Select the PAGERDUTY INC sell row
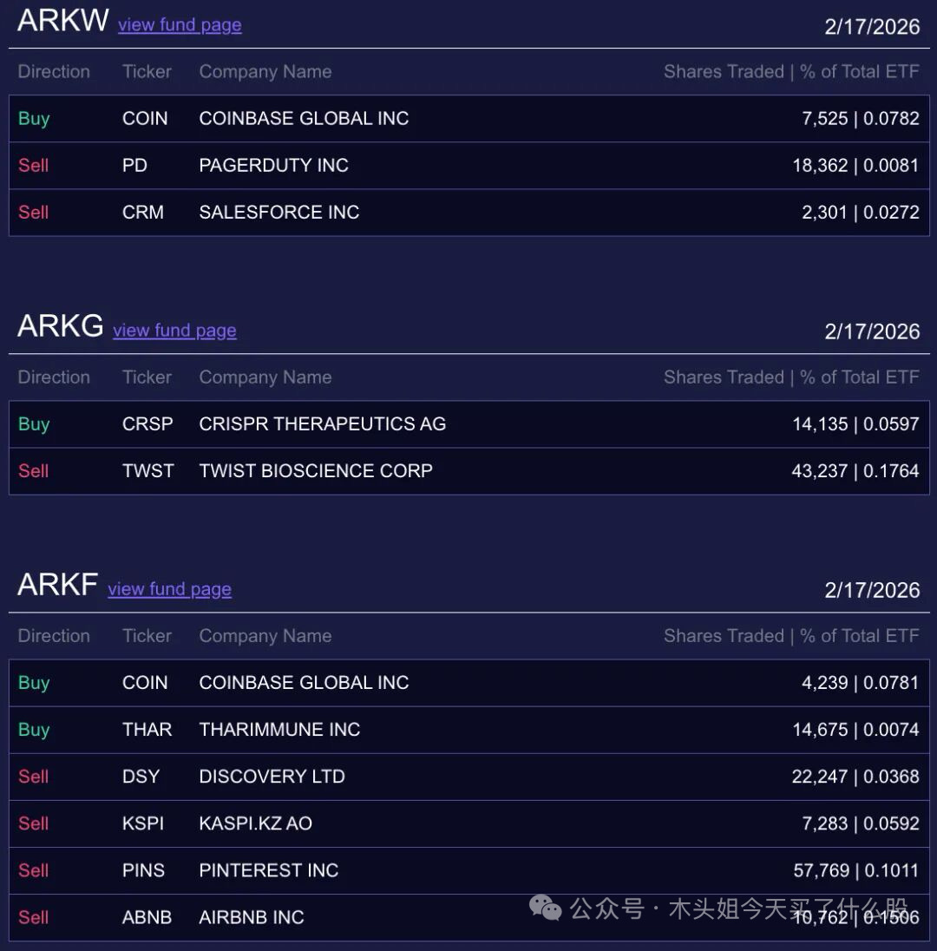Viewport: 937px width, 951px height. (x=468, y=166)
